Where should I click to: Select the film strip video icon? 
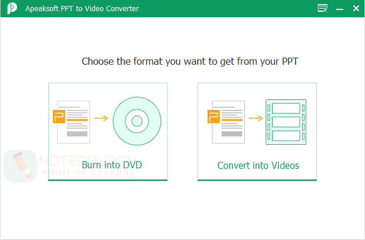[286, 122]
